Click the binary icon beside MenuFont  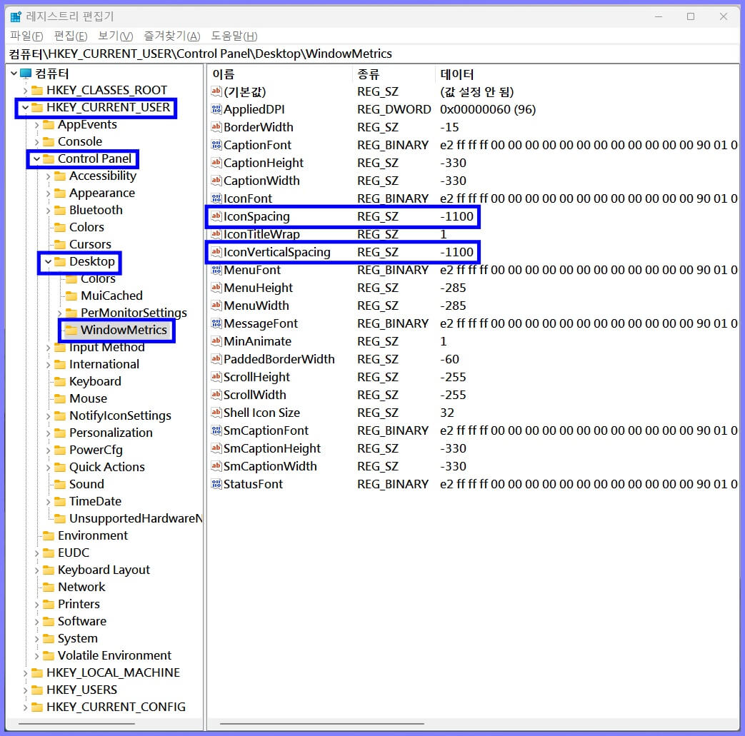click(216, 270)
